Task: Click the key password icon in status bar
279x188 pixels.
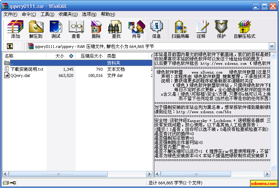Action: pyautogui.click(x=13, y=183)
